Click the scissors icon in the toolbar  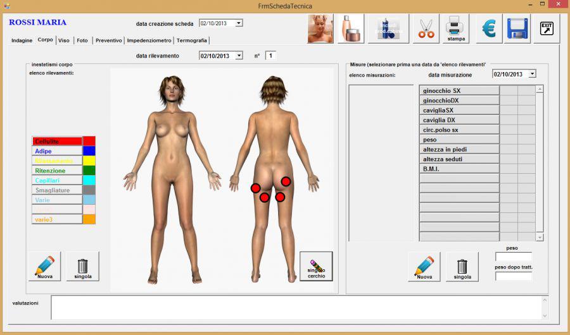(x=426, y=29)
